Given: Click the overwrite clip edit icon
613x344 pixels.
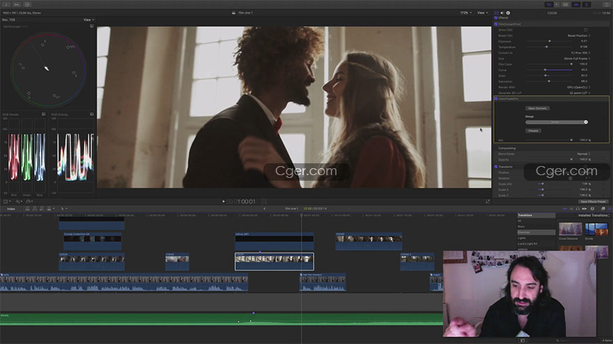Looking at the screenshot, I should pos(49,208).
